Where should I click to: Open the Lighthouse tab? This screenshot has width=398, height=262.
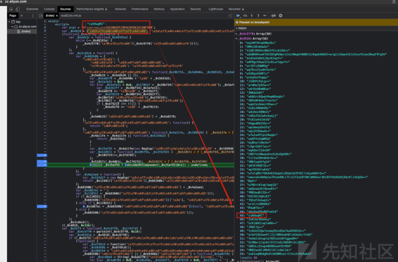coord(216,9)
